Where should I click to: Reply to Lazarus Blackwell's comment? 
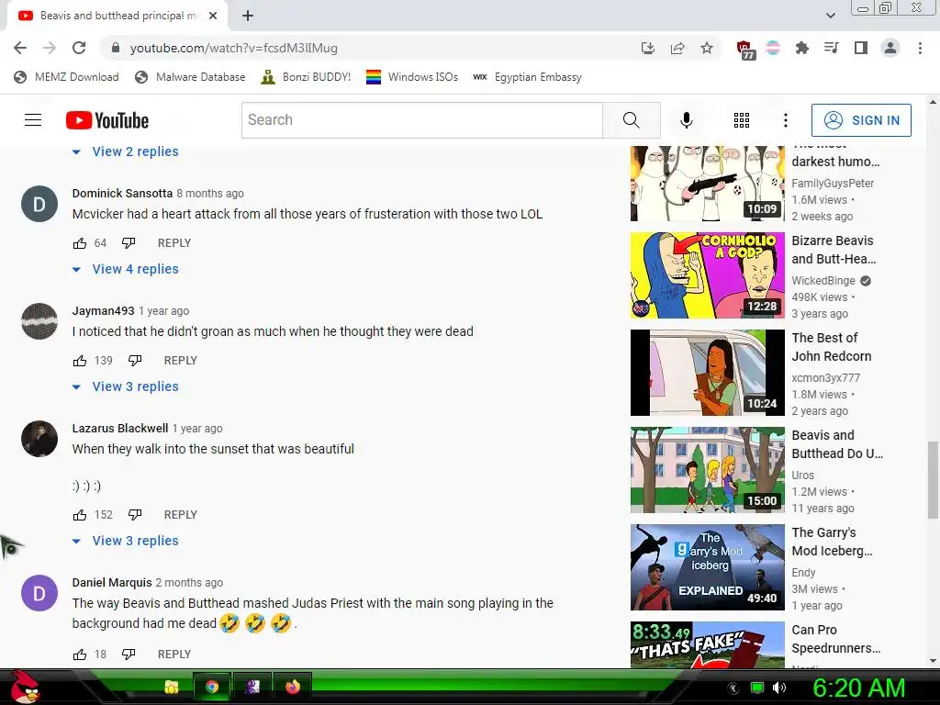coord(181,514)
